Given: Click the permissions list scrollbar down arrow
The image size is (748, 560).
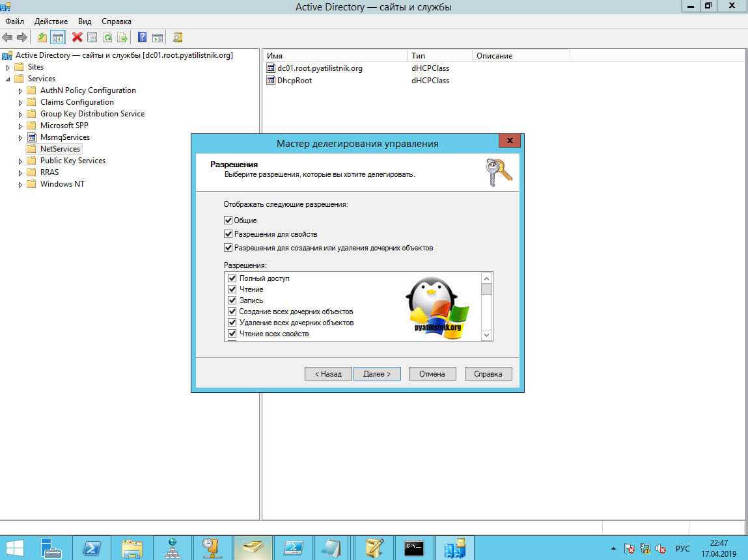Looking at the screenshot, I should pos(486,335).
